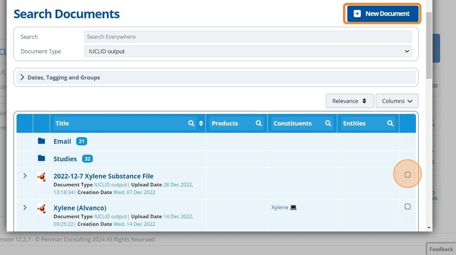This screenshot has width=456, height=255.
Task: Open the Studies folder link
Action: click(x=65, y=159)
